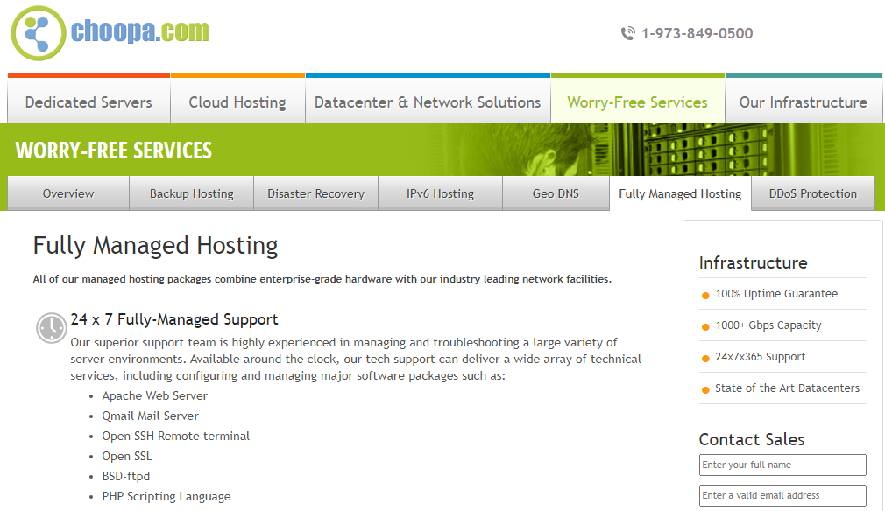Click Open SSH Remote terminal list item

(175, 436)
